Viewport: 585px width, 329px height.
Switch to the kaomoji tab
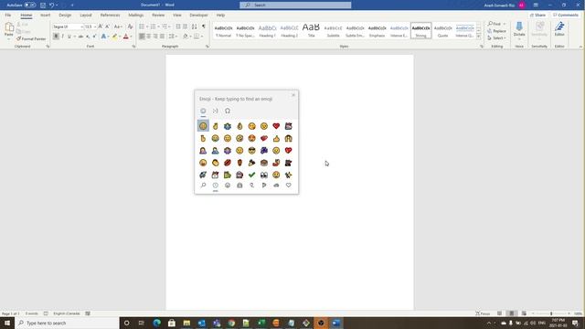click(x=216, y=111)
